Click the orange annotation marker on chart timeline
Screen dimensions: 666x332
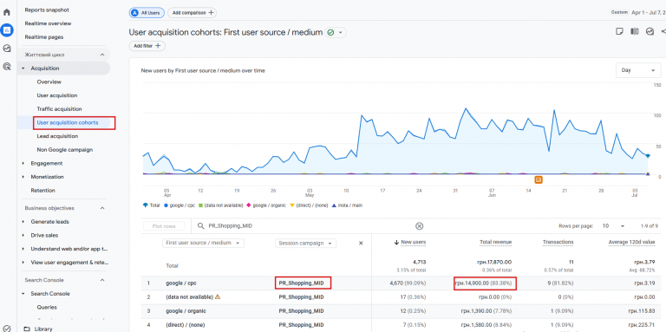point(539,180)
